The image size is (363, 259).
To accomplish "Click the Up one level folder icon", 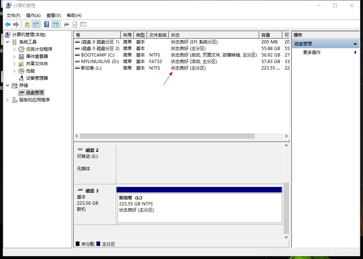I will coord(27,24).
